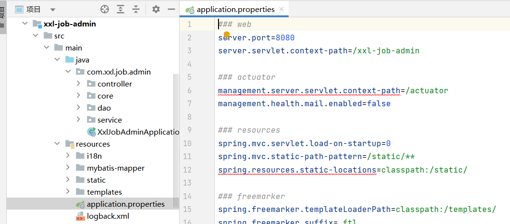
Task: Click the java source folder icon
Action: coord(69,60)
